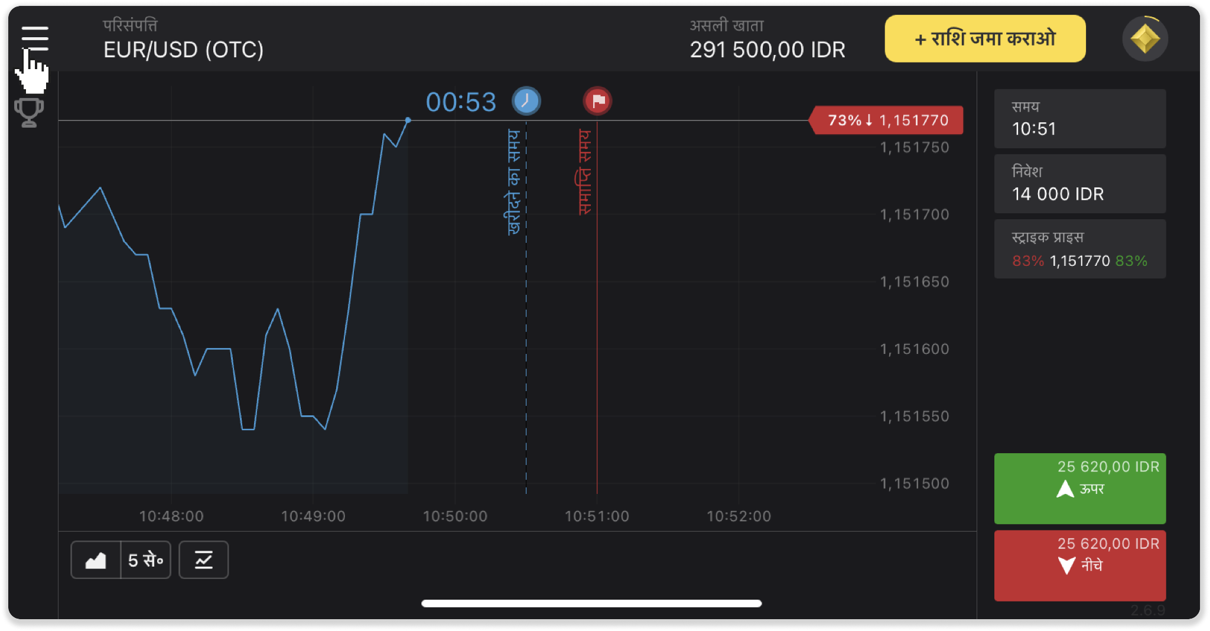This screenshot has height=631, width=1210.
Task: Click the red expiration time line
Action: pos(597,354)
